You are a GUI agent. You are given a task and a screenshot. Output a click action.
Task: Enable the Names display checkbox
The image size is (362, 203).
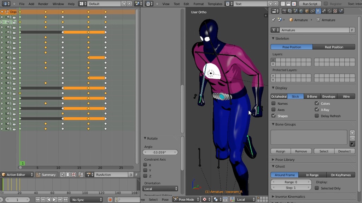(274, 103)
